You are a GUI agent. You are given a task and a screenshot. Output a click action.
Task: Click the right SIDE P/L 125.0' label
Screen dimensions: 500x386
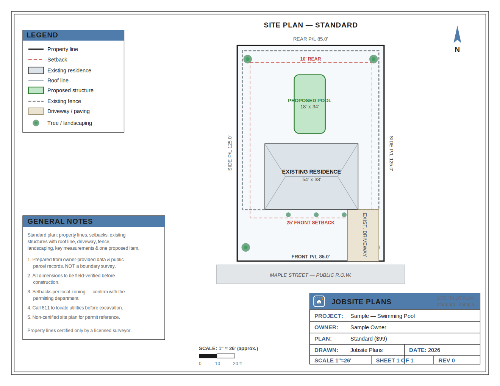(391, 153)
